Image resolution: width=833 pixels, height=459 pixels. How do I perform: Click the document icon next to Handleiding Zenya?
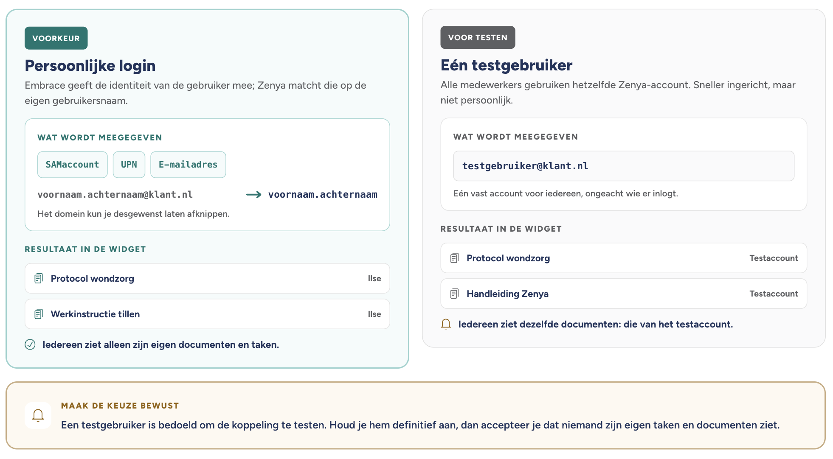click(x=454, y=294)
